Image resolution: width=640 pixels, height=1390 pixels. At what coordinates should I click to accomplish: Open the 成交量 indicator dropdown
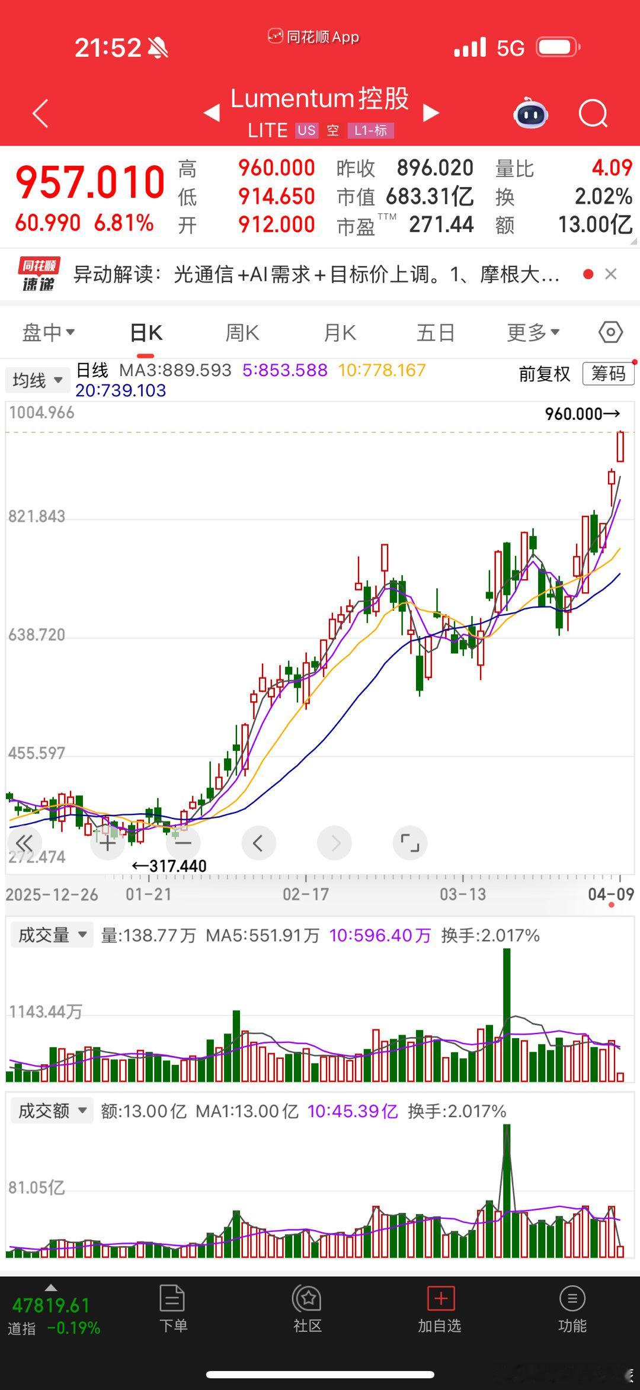(52, 935)
